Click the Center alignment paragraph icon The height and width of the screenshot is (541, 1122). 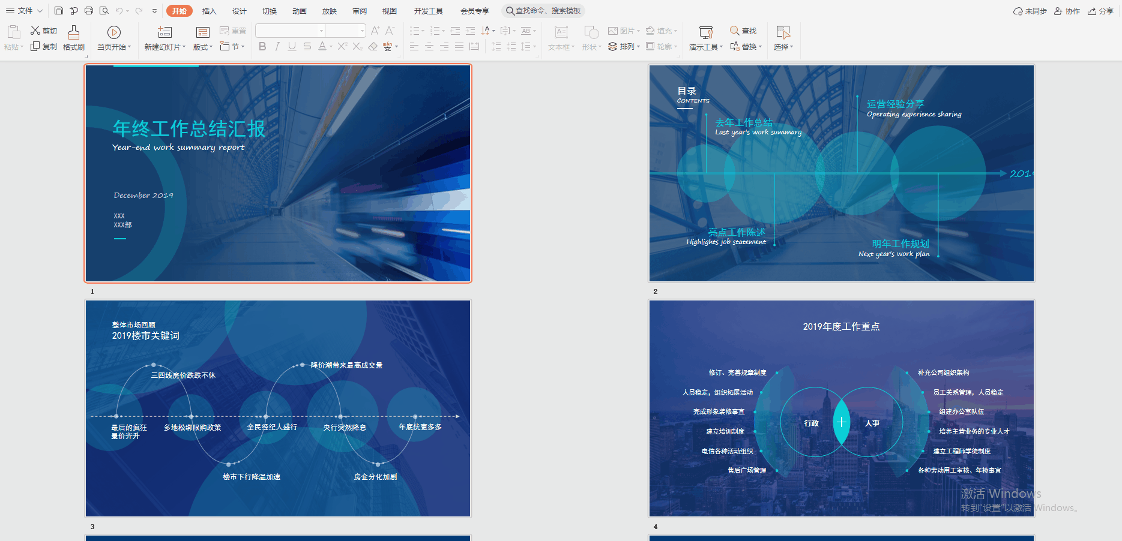tap(429, 46)
